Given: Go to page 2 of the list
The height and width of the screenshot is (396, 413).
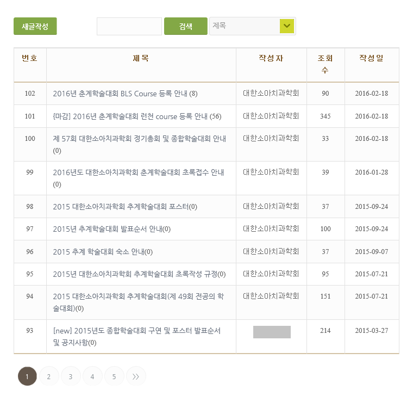Looking at the screenshot, I should pos(49,376).
